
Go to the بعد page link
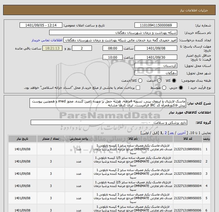172,133
